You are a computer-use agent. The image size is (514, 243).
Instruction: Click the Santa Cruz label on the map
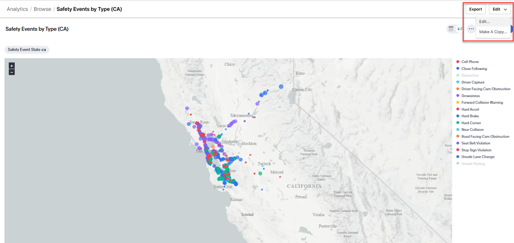pyautogui.click(x=223, y=187)
